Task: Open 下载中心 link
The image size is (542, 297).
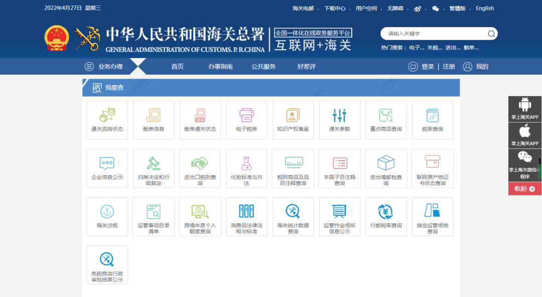Action: (335, 9)
